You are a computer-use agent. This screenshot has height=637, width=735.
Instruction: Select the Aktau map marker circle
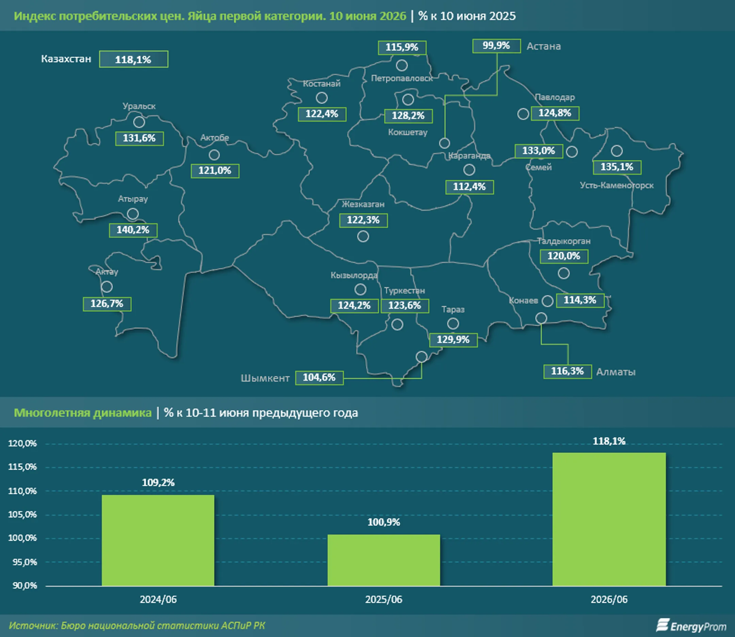pos(107,287)
